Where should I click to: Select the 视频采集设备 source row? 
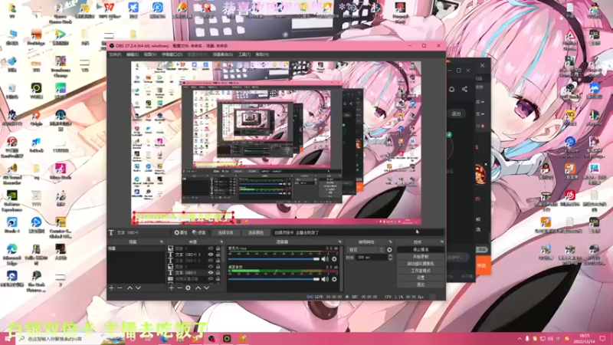click(x=195, y=279)
